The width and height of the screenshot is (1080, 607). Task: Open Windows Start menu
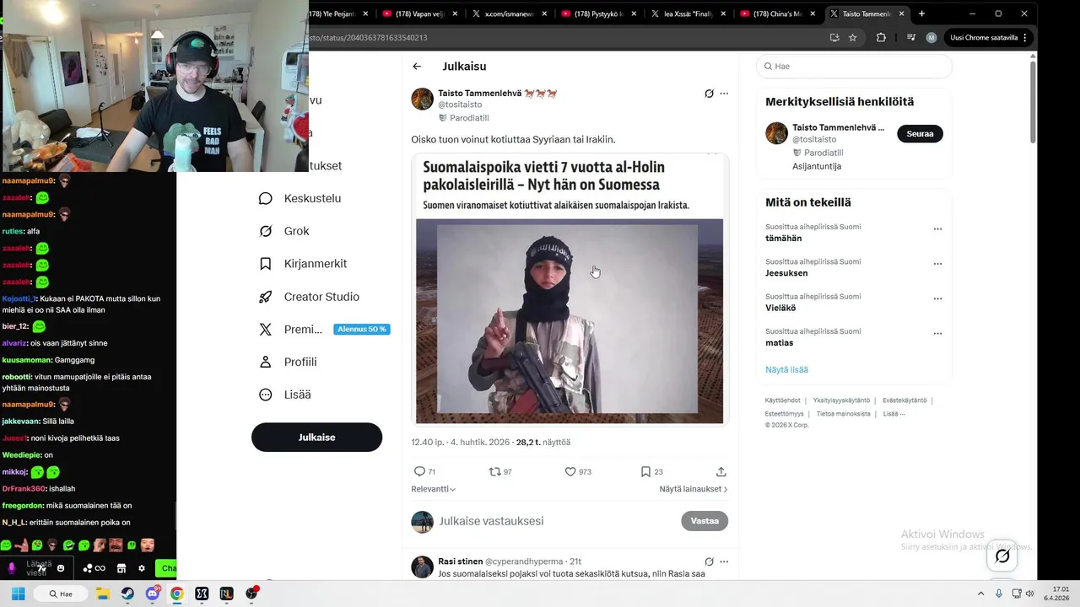18,594
